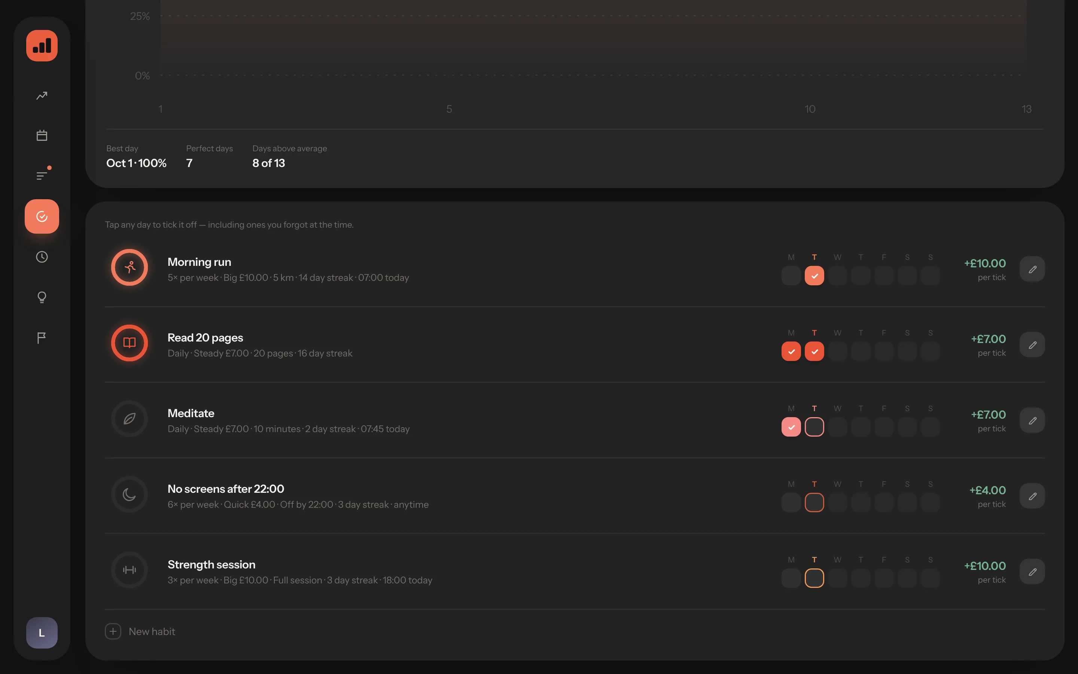Click the +£4.00 per tick amount
The width and height of the screenshot is (1078, 674).
(x=987, y=491)
